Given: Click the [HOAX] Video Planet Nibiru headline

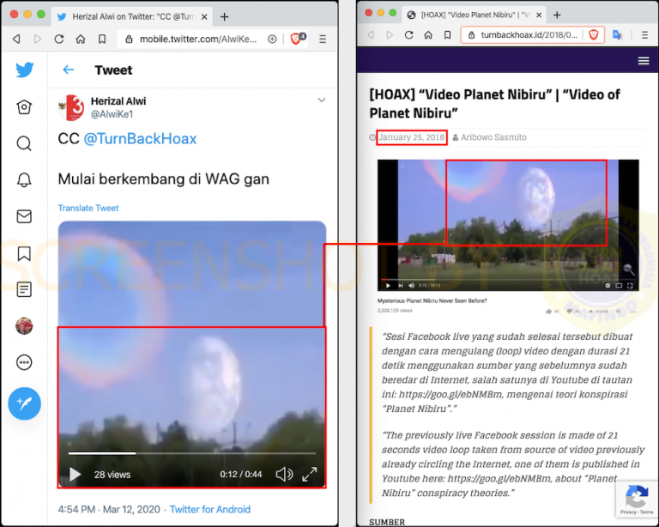Looking at the screenshot, I should coord(494,103).
